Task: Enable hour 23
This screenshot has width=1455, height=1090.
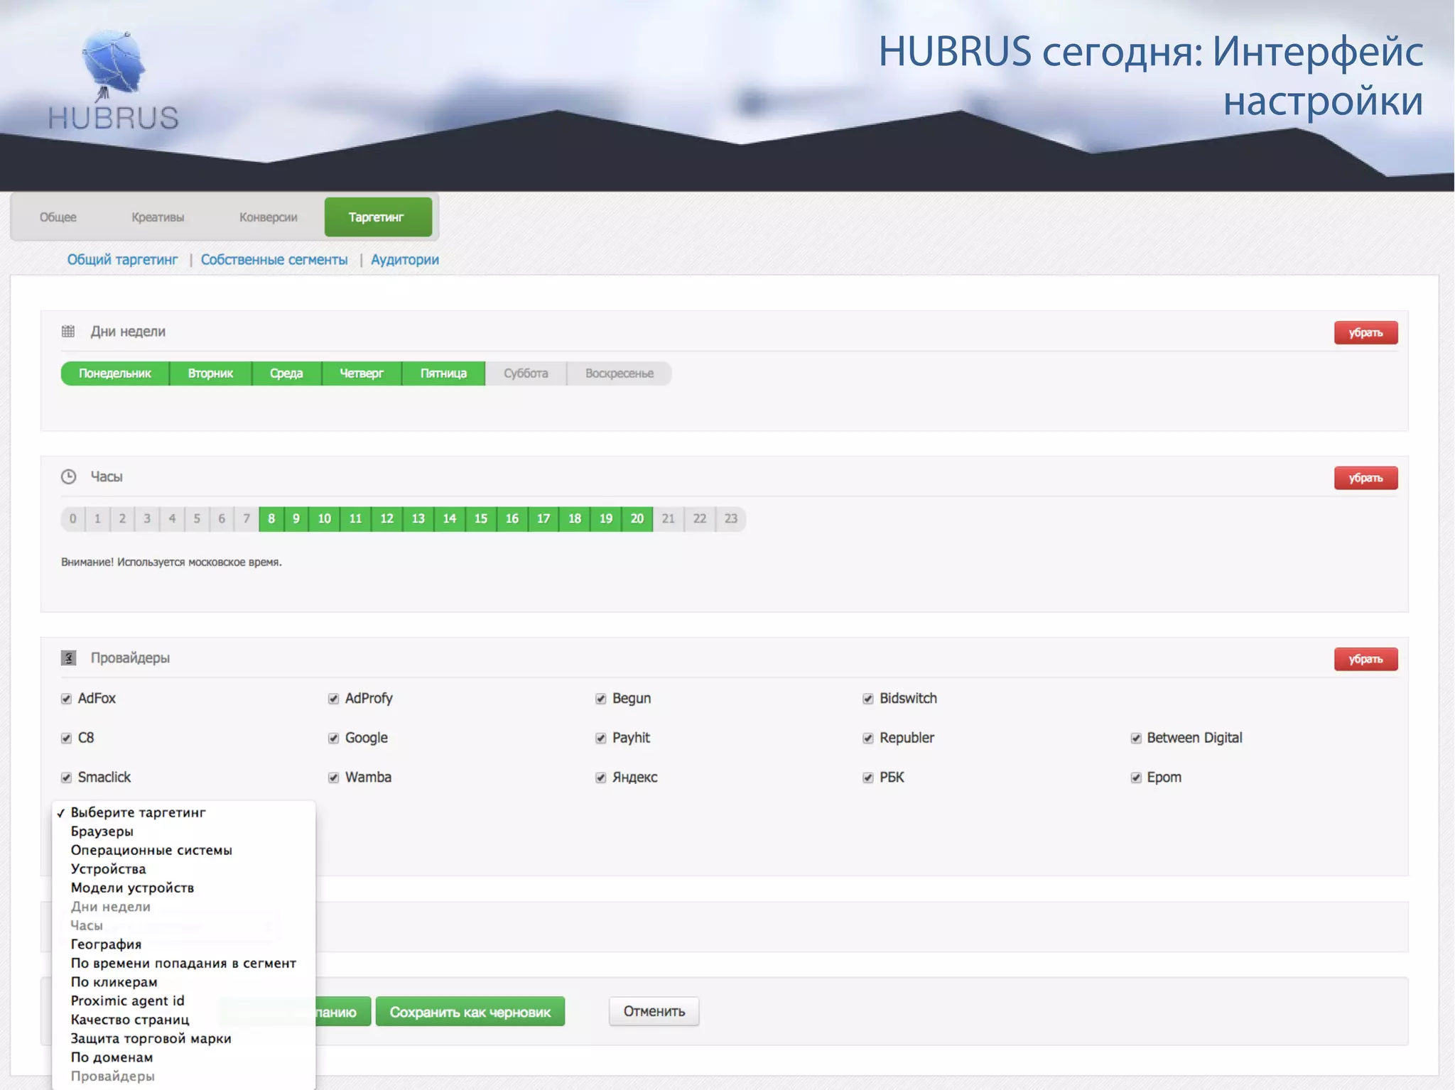Action: (731, 519)
